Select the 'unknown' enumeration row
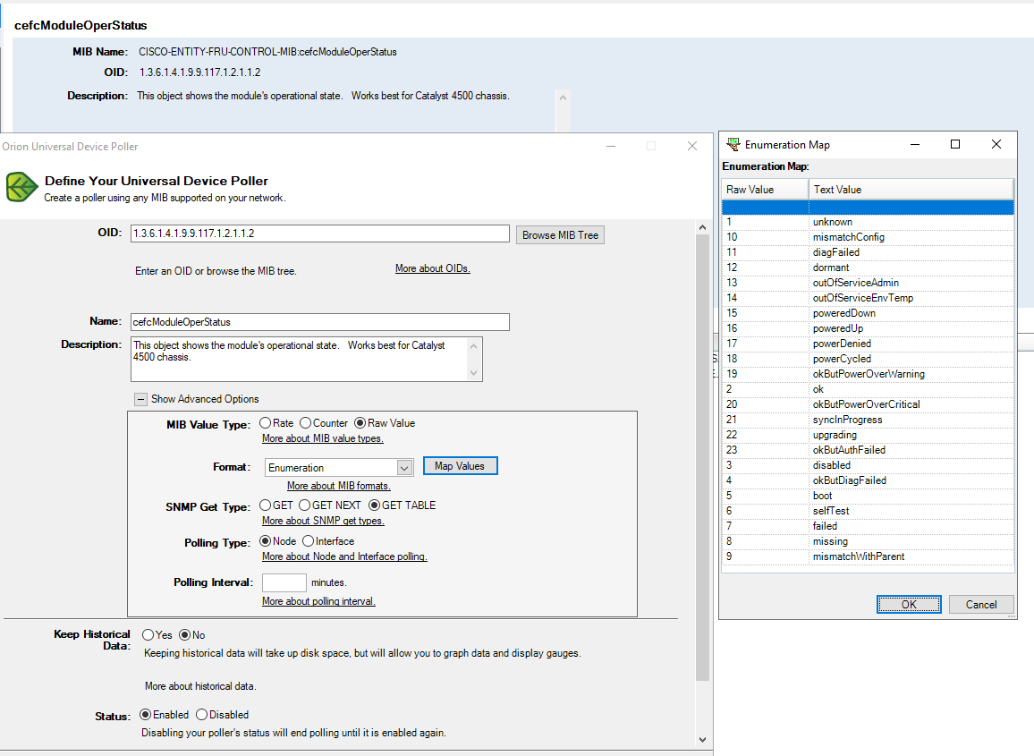1034x756 pixels. pos(868,222)
